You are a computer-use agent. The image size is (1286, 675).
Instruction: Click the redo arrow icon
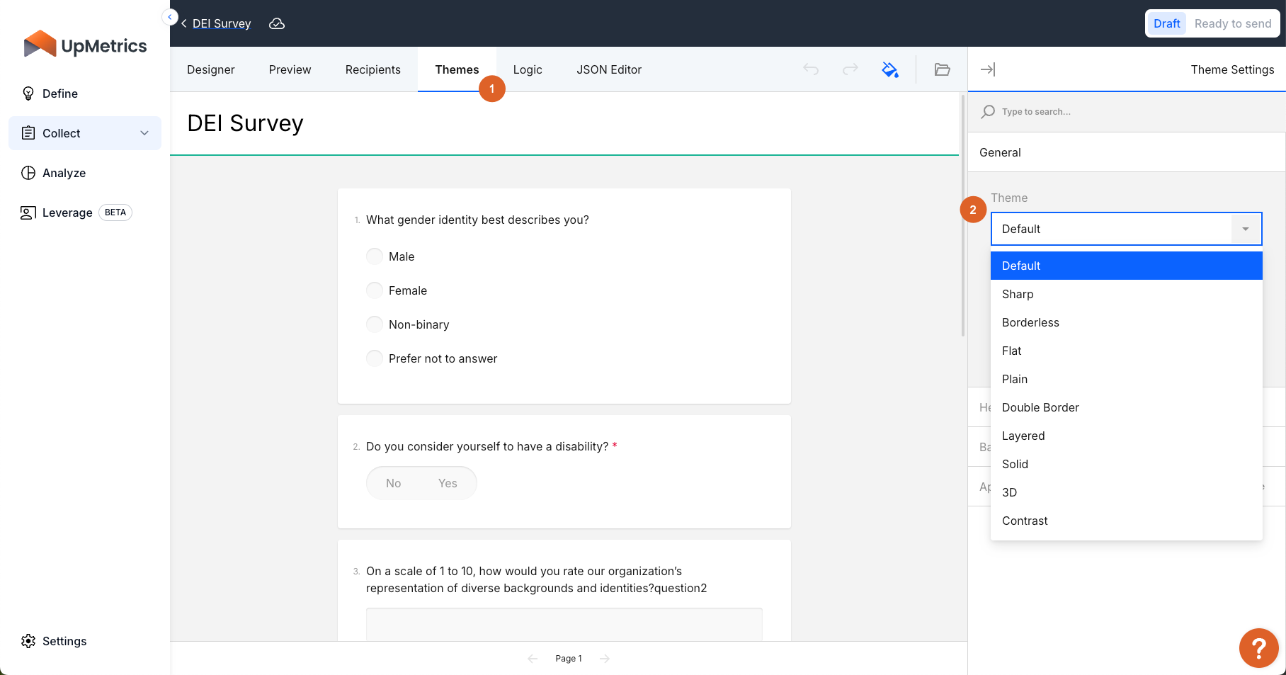click(x=850, y=69)
